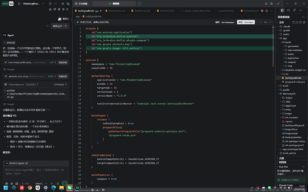Open the source control icon in the right panel
This screenshot has height=192, width=308.
(295, 10)
